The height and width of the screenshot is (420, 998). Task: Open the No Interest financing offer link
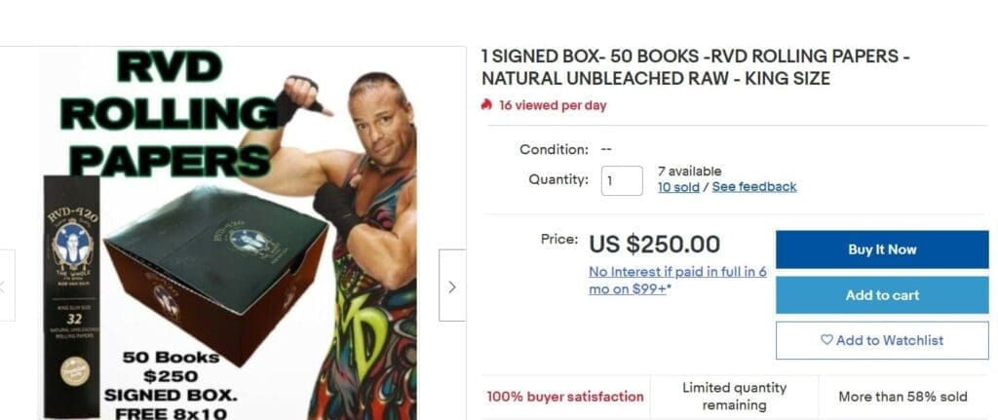[677, 281]
